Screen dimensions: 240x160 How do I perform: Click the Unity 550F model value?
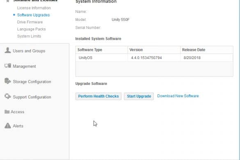[x=121, y=20]
